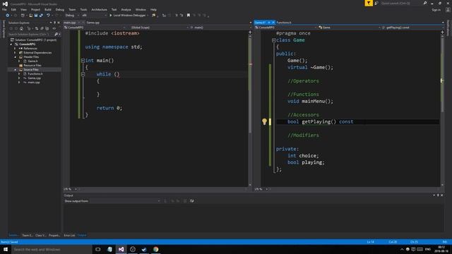The image size is (452, 254).
Task: Open the Debug menu
Action: 59,9
